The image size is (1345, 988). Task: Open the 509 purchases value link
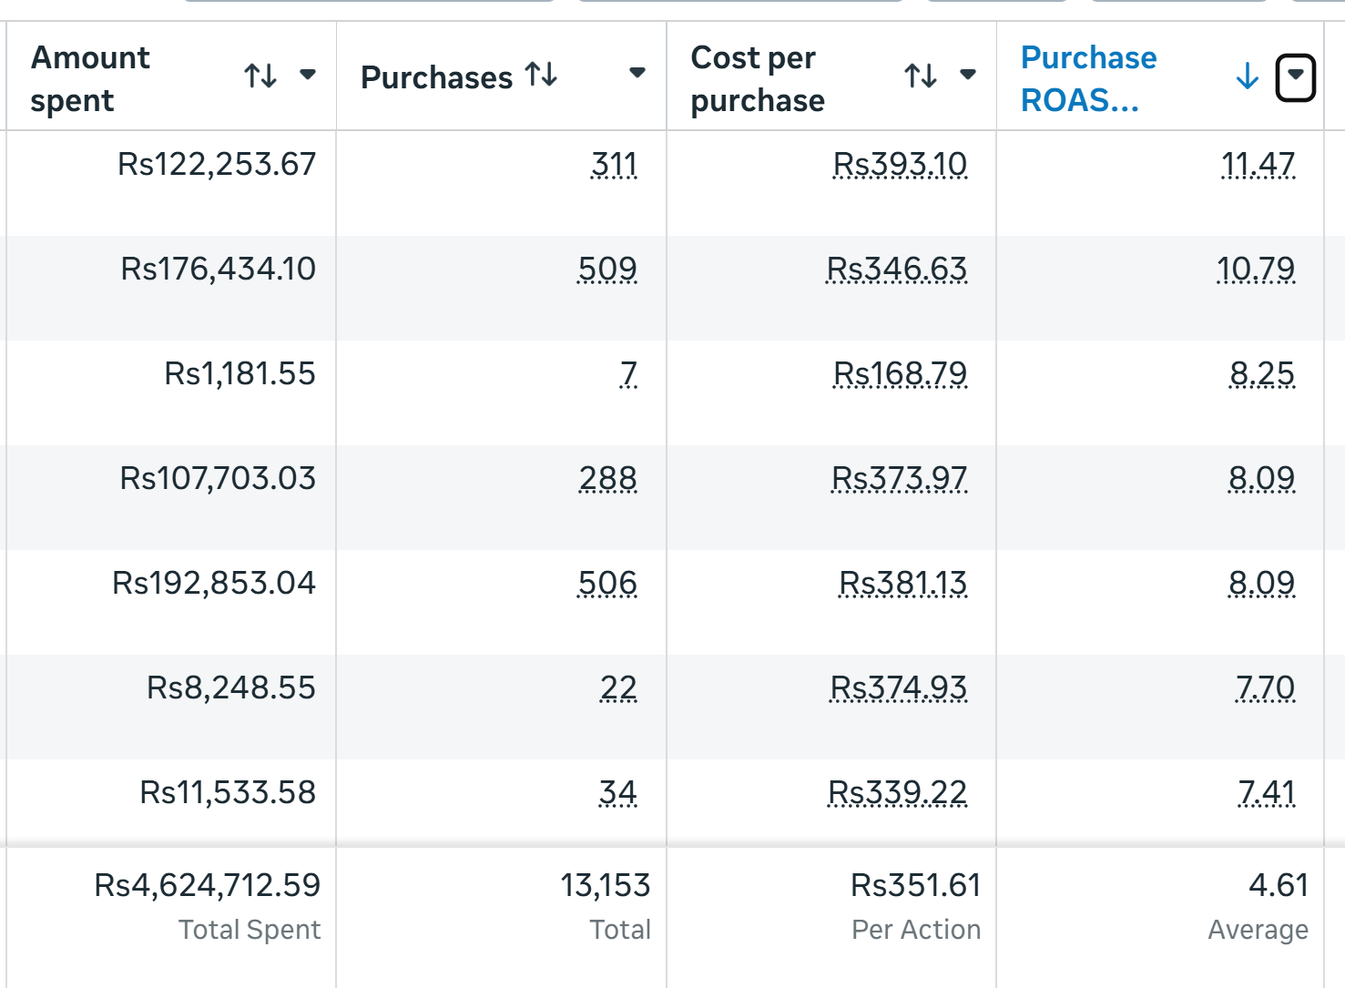click(607, 270)
